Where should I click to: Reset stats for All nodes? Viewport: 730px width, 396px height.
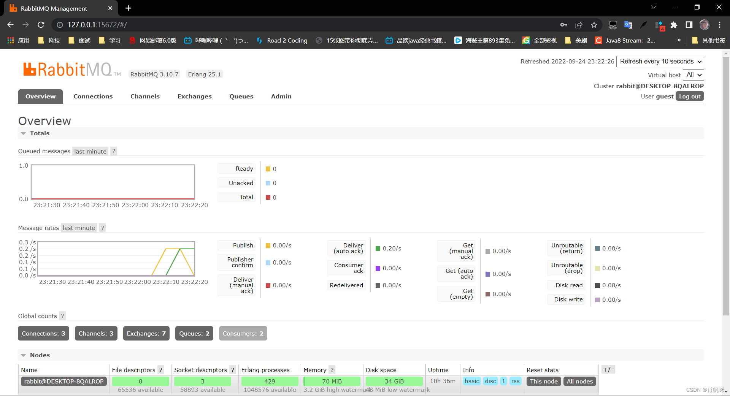pos(579,381)
